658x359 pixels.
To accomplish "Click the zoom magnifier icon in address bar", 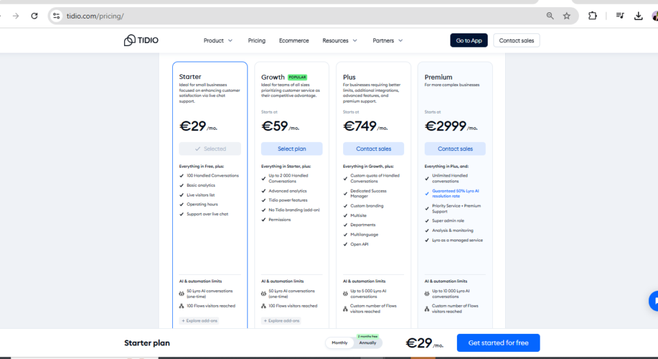I will tap(550, 16).
